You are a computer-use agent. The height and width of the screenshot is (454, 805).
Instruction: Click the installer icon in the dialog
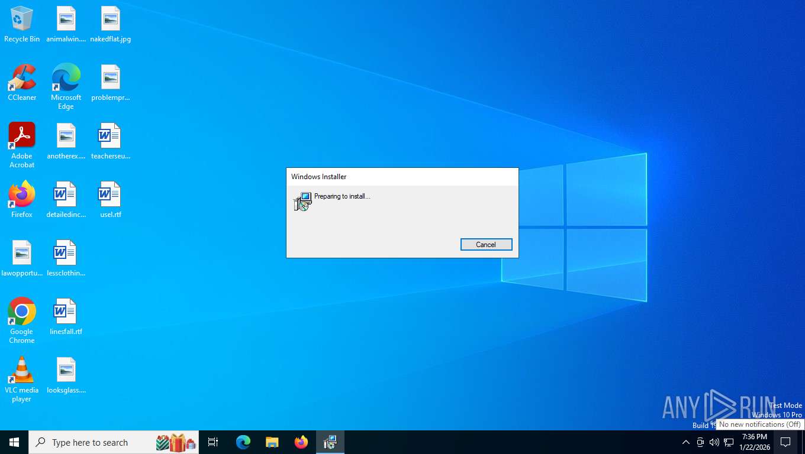pyautogui.click(x=302, y=202)
